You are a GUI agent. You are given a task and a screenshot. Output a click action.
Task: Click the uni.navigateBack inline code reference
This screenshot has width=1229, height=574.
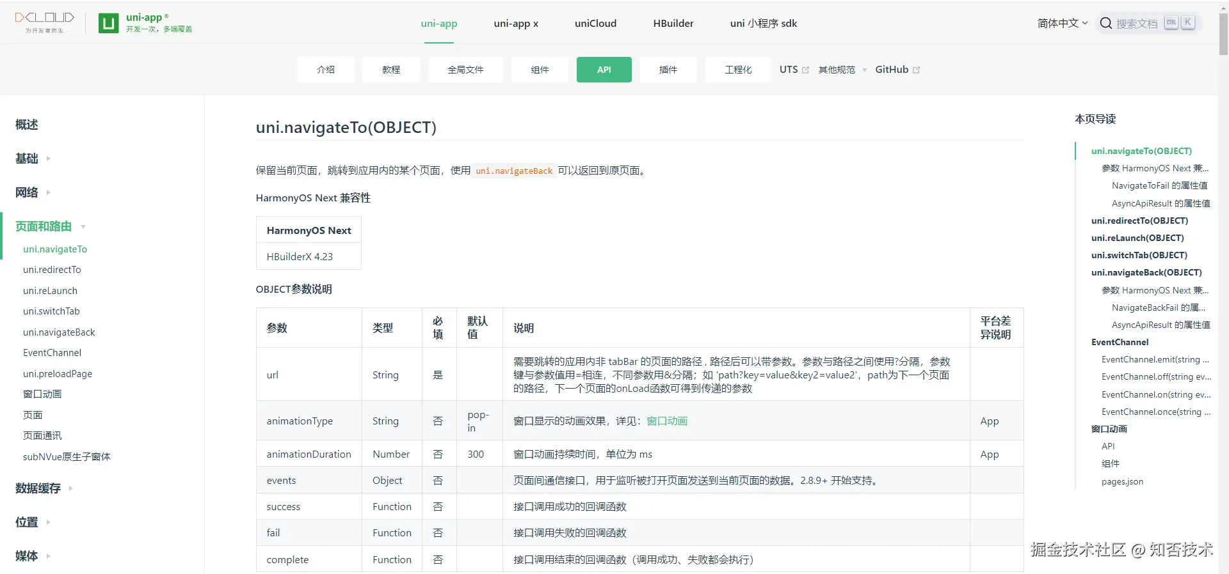pyautogui.click(x=514, y=171)
